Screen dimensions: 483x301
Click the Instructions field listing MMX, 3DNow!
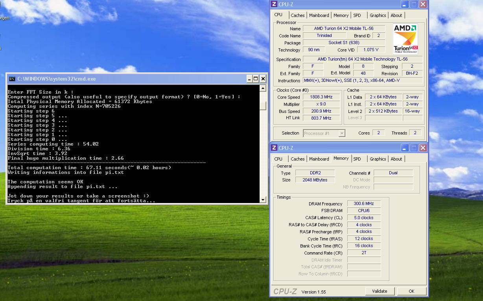363,81
